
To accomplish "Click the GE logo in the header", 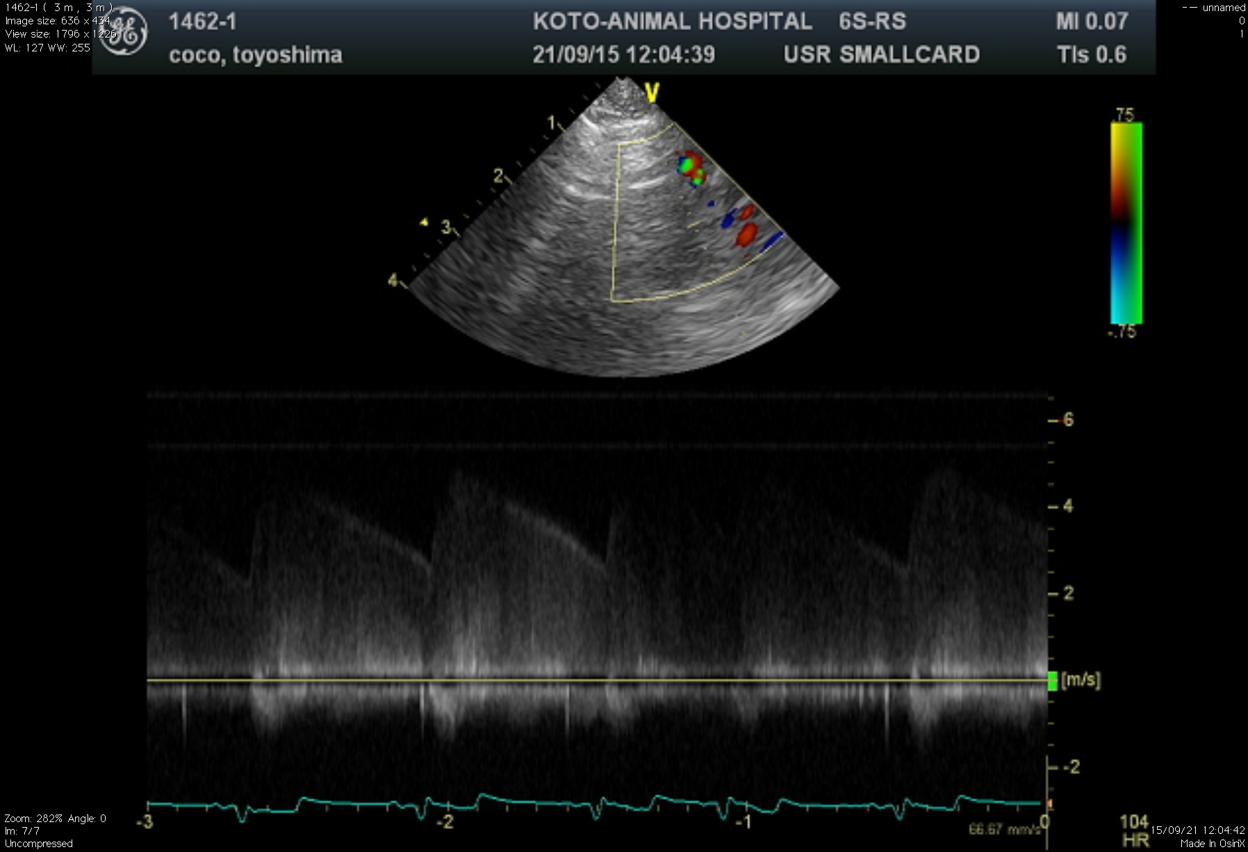I will coord(123,31).
